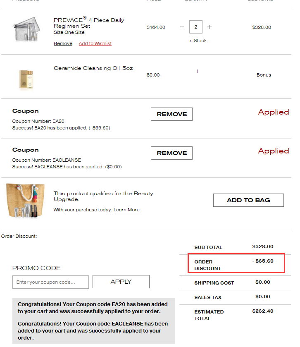Screen dimensions: 300x347
Task: Click the Estimated Total value $262.40
Action: tap(262, 311)
